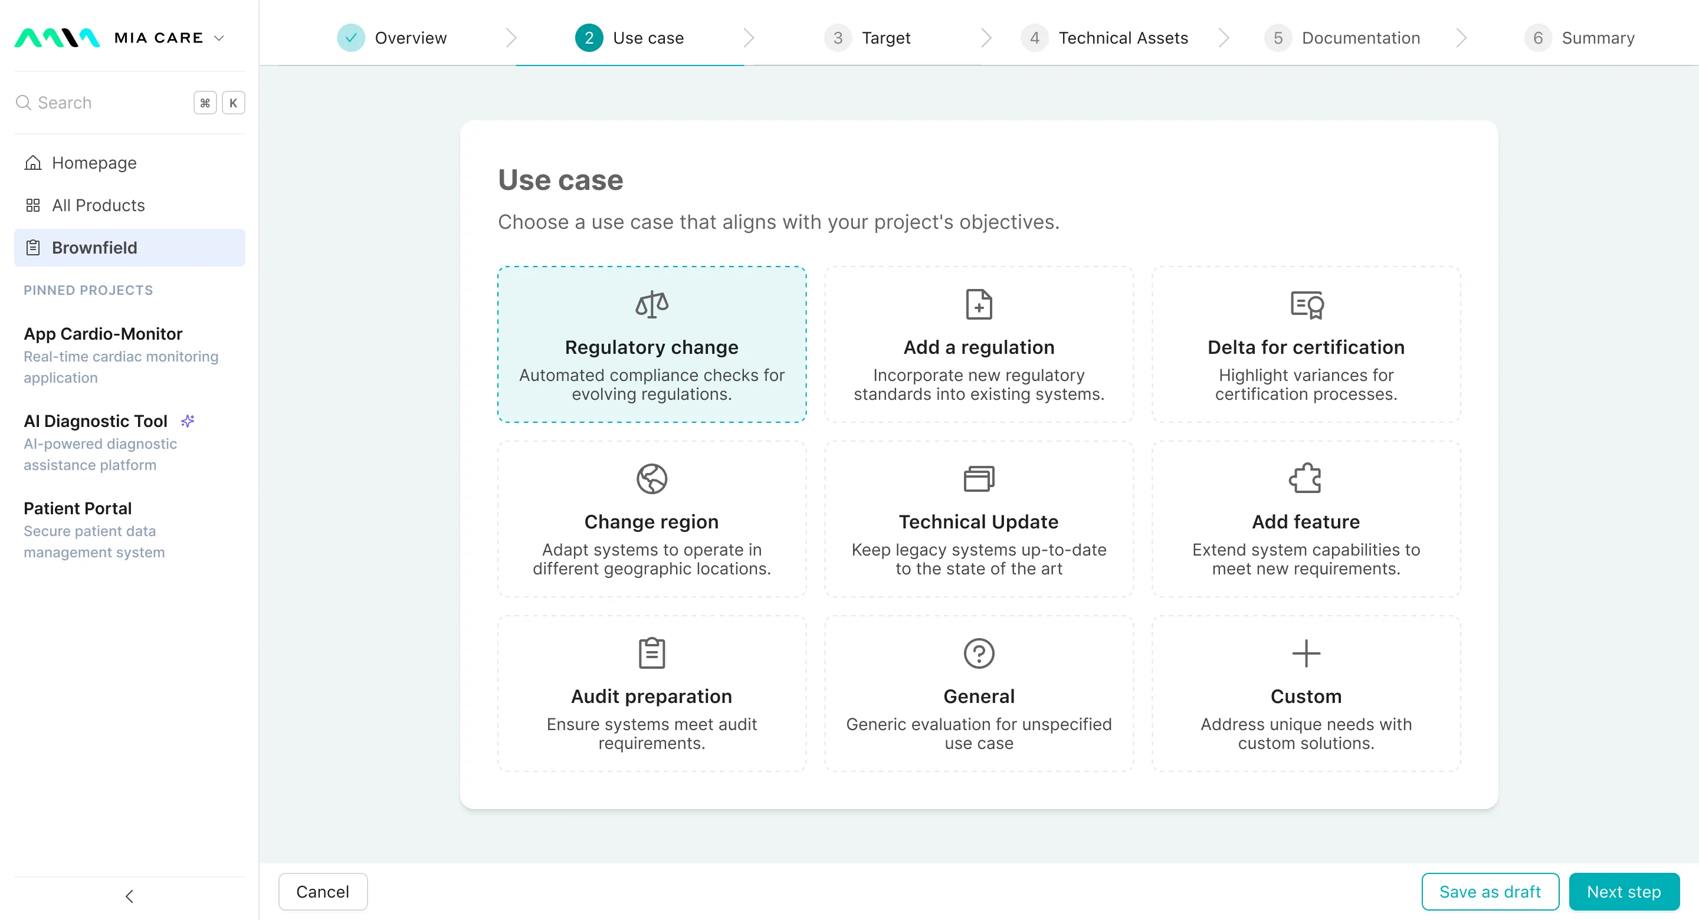Click the certificate icon for Delta for certification

click(1306, 305)
